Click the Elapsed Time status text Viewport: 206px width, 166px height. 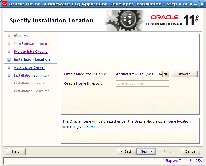183,161
